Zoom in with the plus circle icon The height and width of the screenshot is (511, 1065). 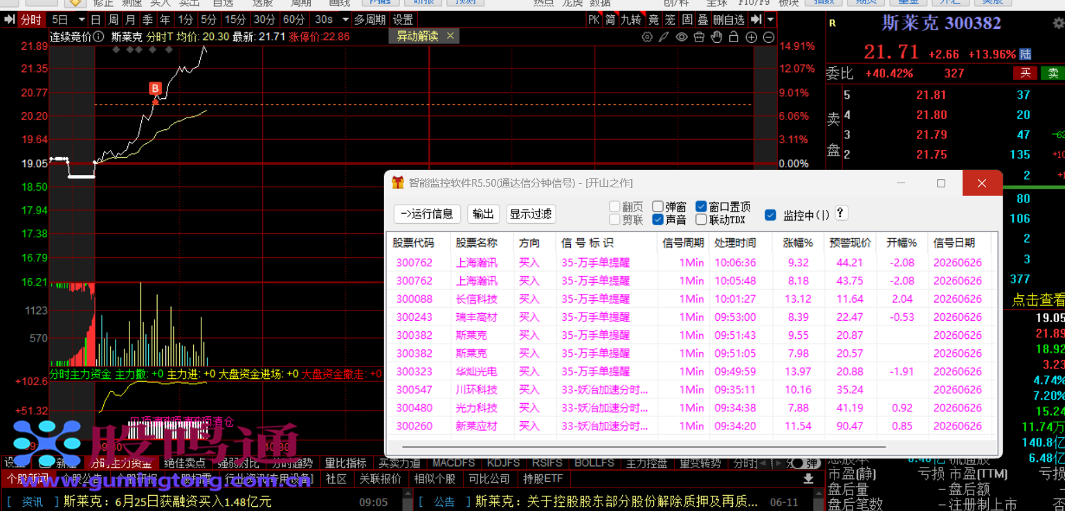click(x=752, y=37)
